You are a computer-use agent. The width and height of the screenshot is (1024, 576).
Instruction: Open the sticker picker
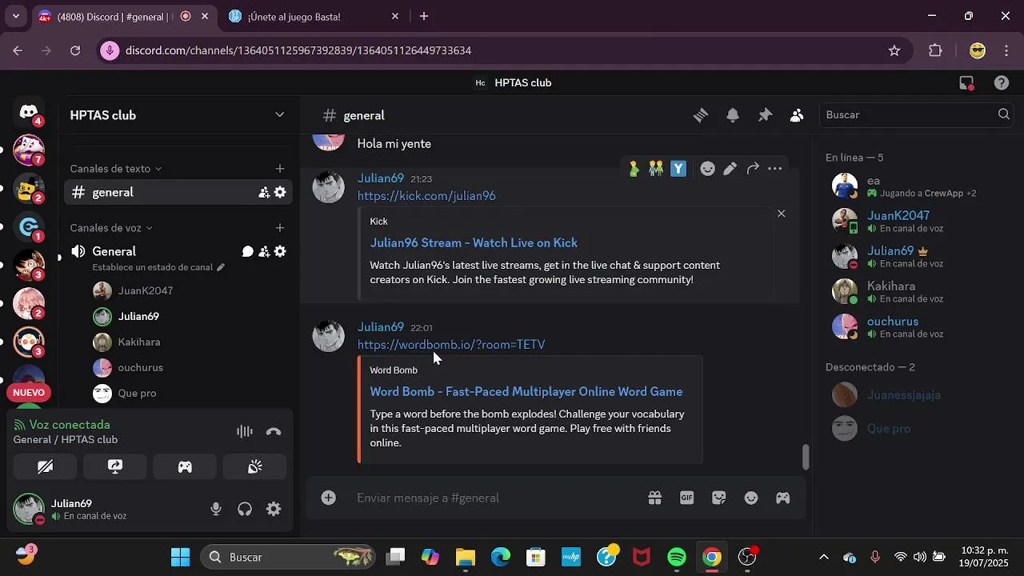tap(719, 498)
